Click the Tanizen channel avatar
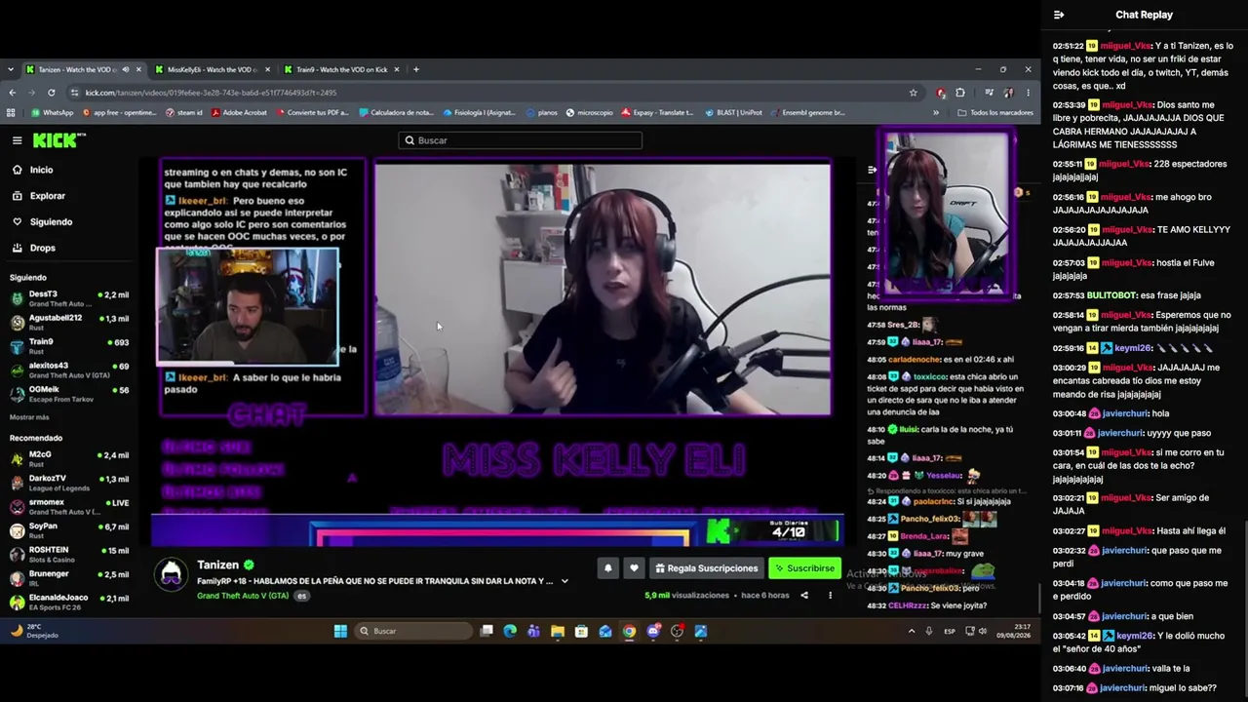 click(173, 574)
